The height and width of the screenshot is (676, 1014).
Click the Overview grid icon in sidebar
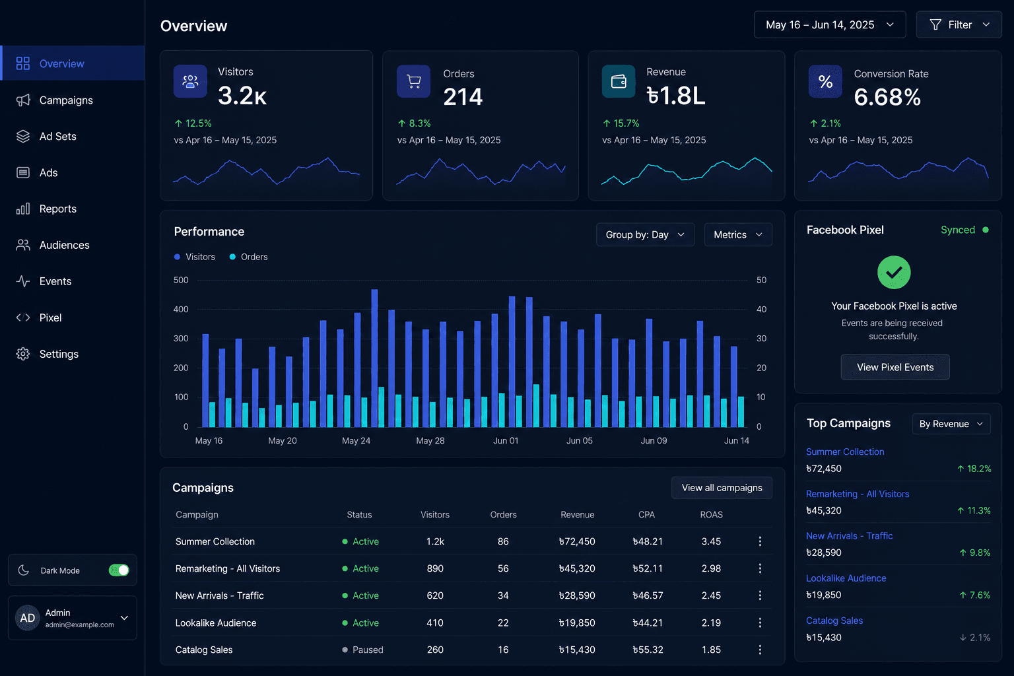(x=23, y=63)
